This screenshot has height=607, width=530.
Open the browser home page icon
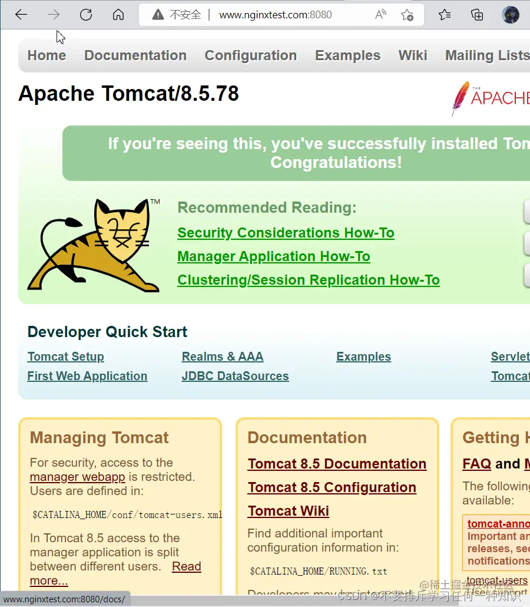[118, 15]
